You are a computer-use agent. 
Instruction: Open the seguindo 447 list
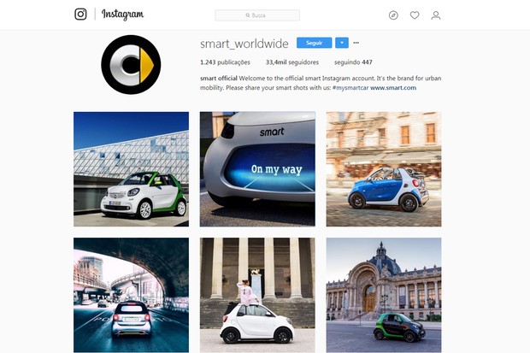point(353,62)
